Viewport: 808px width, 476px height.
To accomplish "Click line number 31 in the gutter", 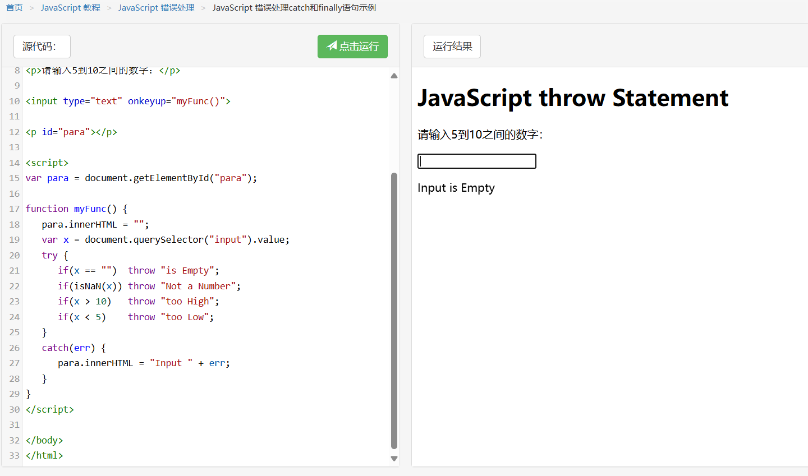I will pos(14,424).
